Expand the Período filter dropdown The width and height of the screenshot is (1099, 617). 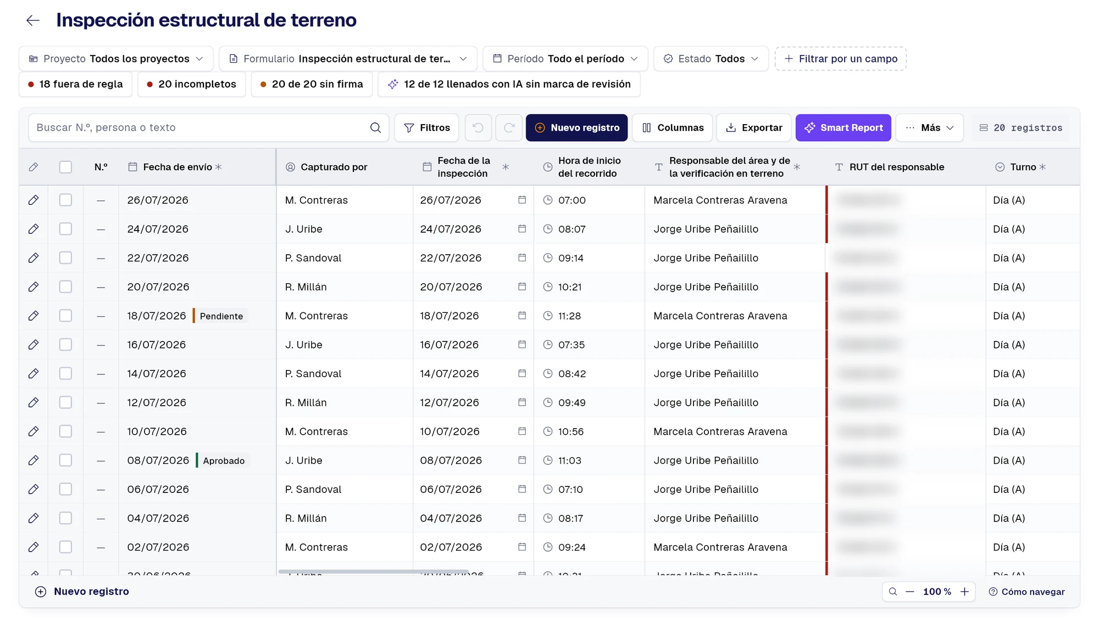(565, 59)
